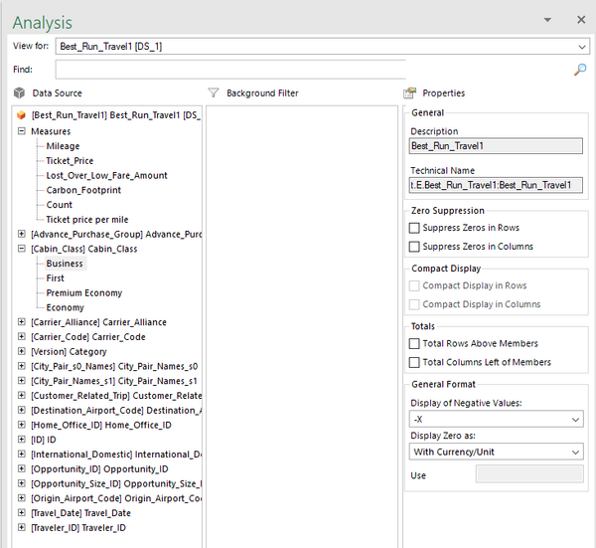Select the Economy cabin class member
Screen dimensions: 596x548
click(x=65, y=307)
